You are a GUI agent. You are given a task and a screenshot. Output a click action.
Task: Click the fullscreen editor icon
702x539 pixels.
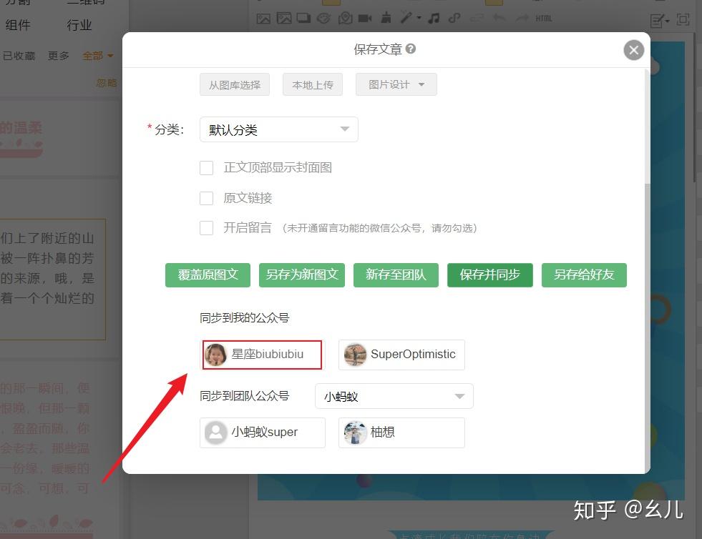pyautogui.click(x=683, y=20)
